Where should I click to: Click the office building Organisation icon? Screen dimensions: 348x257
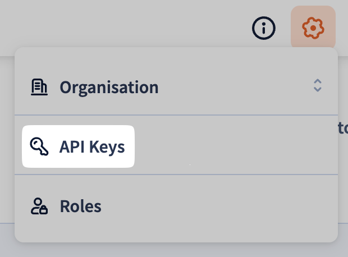tap(39, 87)
